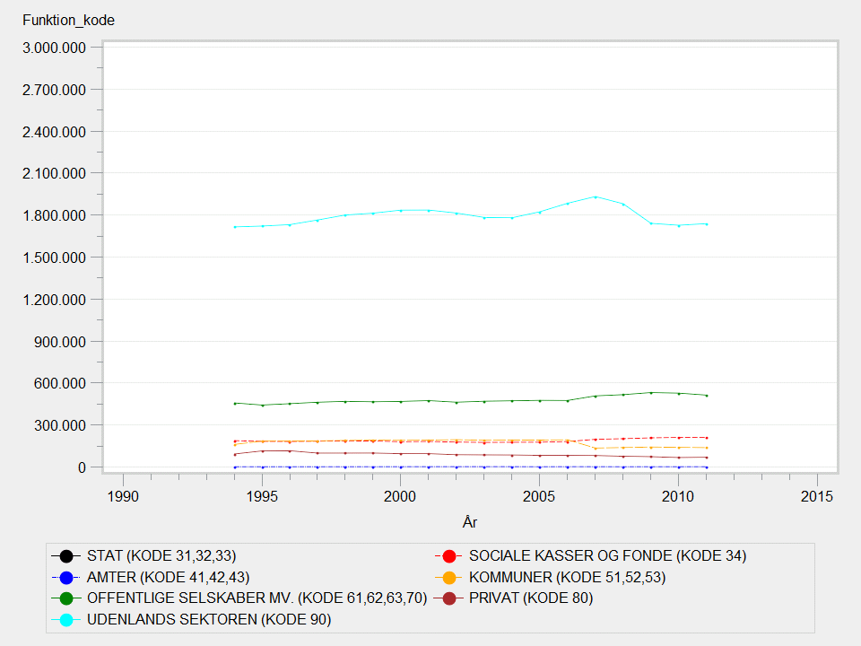
Task: Click the cyan line's peak near 2007
Action: coord(595,196)
